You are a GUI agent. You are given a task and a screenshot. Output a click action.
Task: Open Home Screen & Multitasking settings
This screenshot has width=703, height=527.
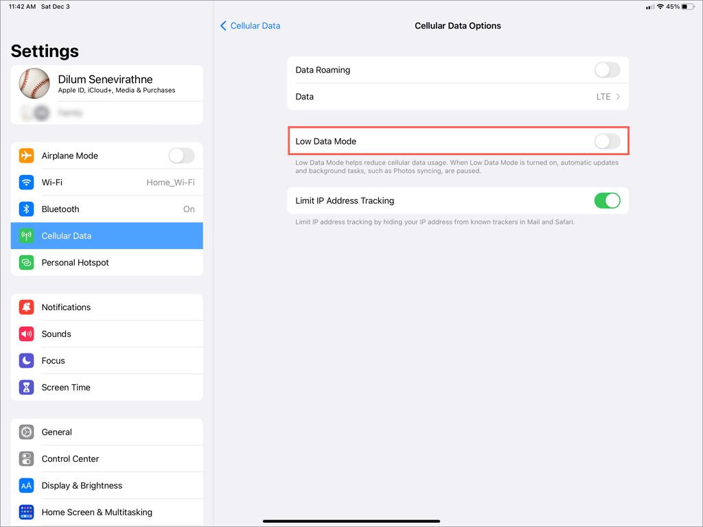tap(96, 512)
